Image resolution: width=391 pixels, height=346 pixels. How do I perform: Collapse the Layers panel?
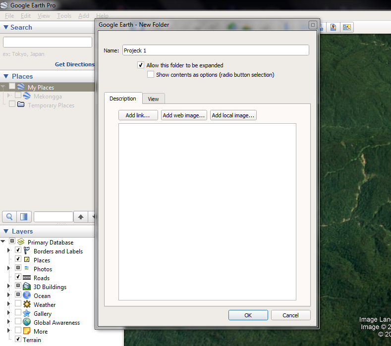(x=6, y=231)
